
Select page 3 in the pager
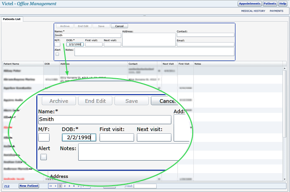(x=69, y=186)
